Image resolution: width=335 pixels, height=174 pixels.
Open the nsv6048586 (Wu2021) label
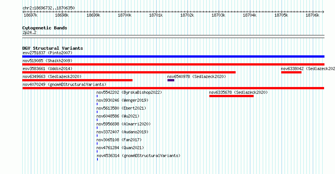tap(118, 116)
